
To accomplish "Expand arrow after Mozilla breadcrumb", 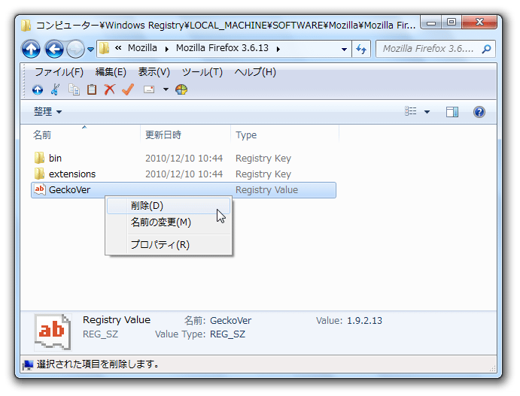I will coord(167,49).
